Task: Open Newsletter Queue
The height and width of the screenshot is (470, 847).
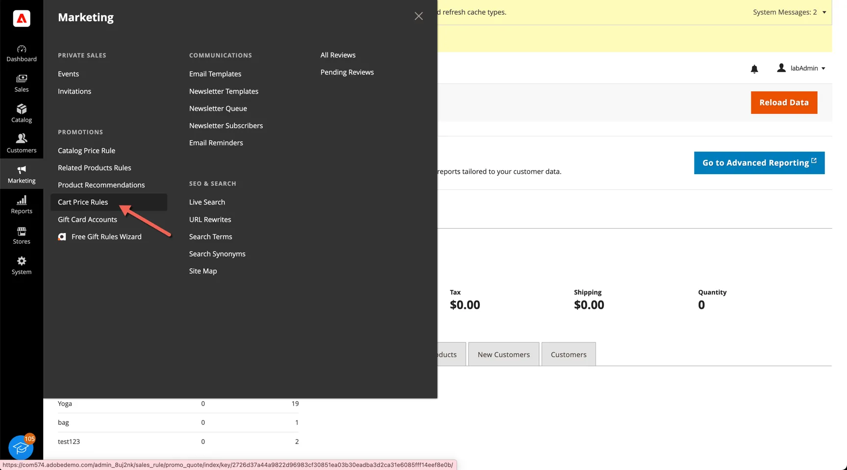Action: (x=218, y=108)
